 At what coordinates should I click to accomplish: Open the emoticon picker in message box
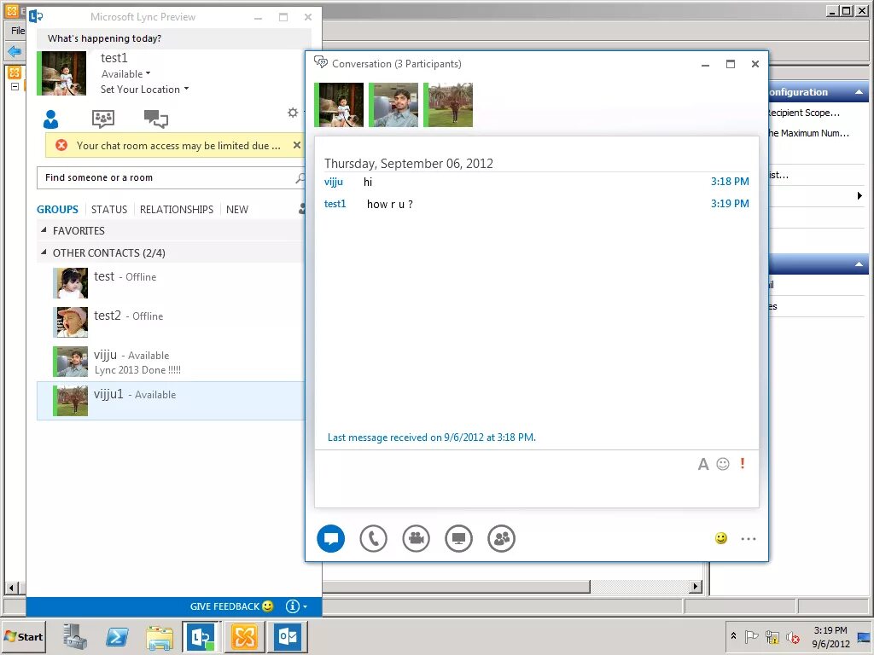click(723, 464)
